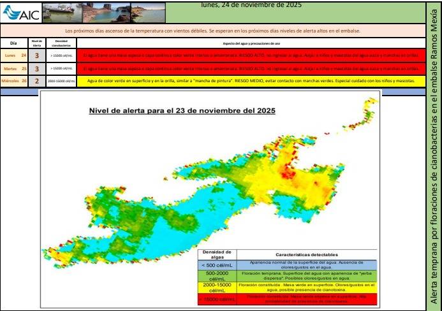442x311 pixels.
Task: Click the vertical Alerta temprana sidebar title
Action: pos(433,155)
